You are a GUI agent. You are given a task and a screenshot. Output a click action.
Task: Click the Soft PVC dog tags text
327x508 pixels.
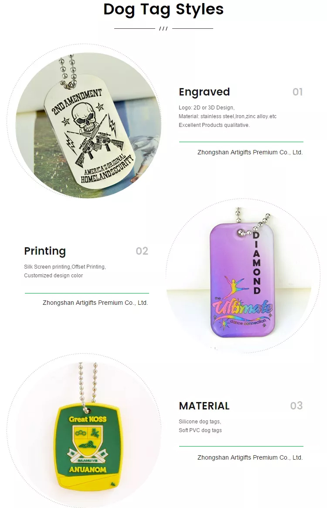tap(200, 430)
